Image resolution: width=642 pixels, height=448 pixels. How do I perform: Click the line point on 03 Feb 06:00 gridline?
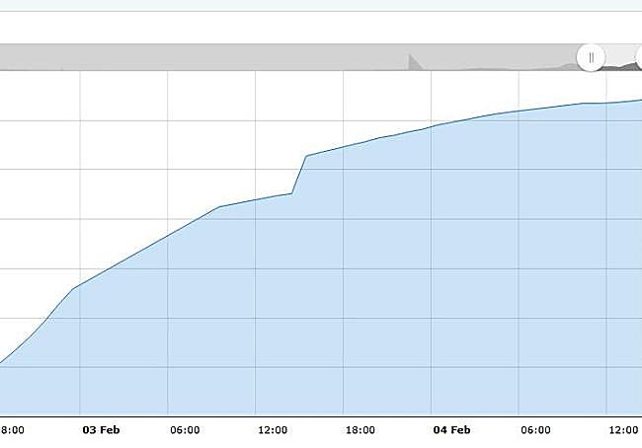click(168, 236)
